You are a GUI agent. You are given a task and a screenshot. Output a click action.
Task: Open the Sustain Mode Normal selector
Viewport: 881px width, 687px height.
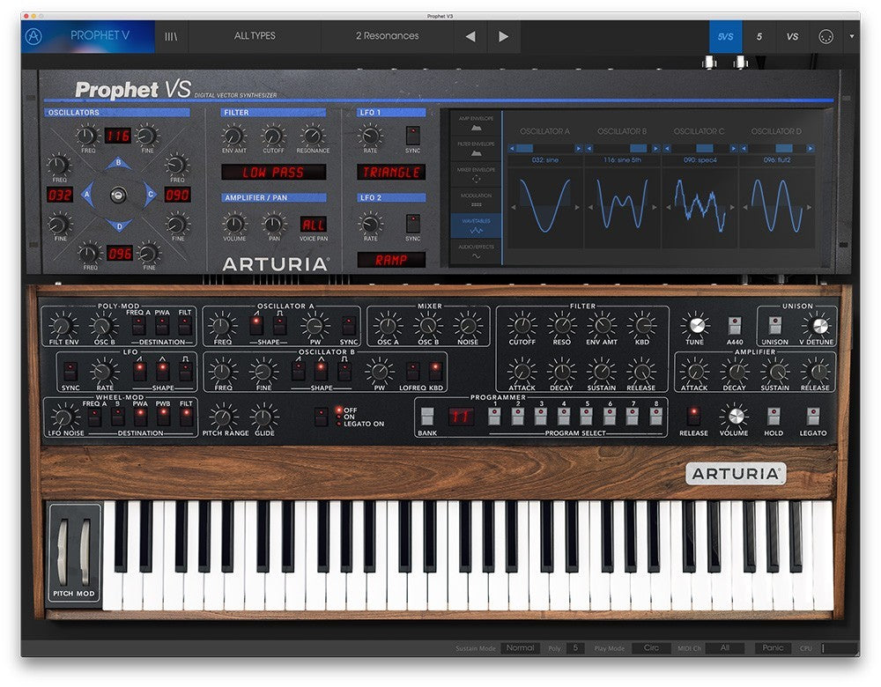pos(521,647)
